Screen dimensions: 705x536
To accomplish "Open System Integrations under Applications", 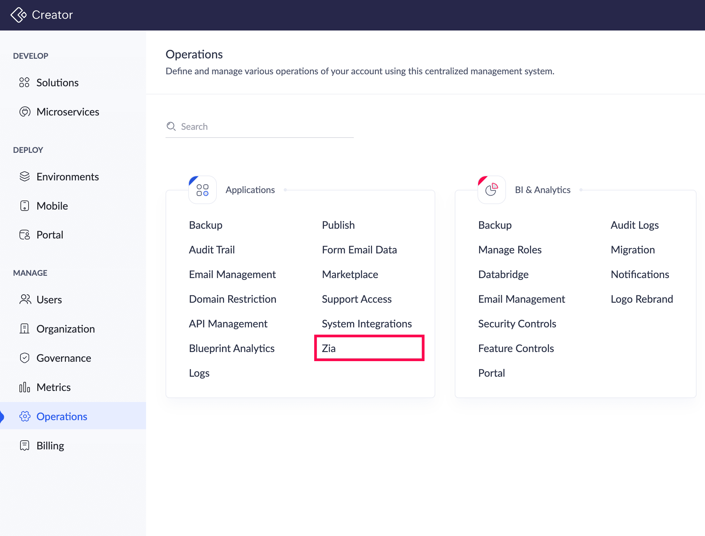I will [x=367, y=323].
